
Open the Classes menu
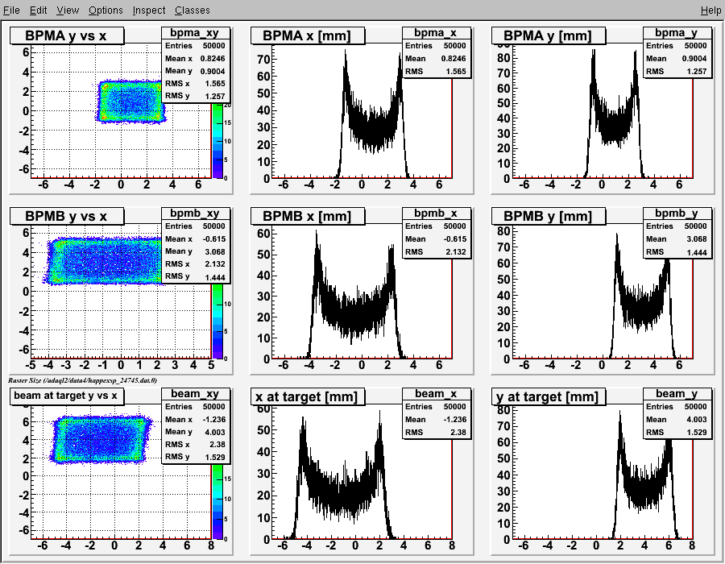(x=193, y=10)
